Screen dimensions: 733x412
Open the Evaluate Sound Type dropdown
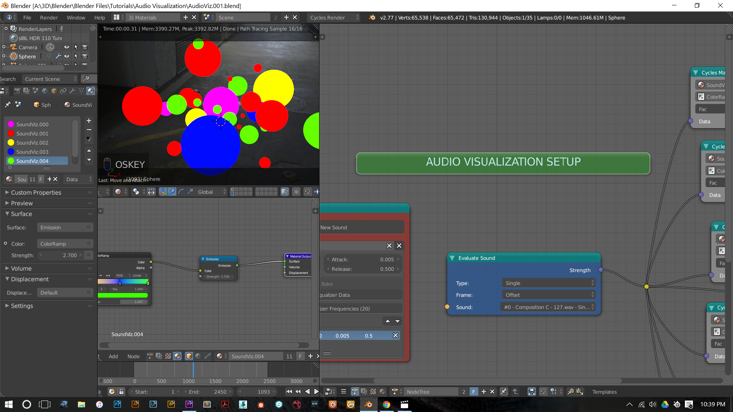point(549,283)
